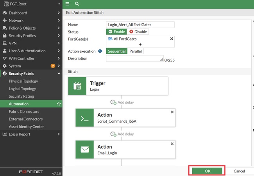Click the All FortiGates device icon
The width and height of the screenshot is (254, 176).
tap(110, 39)
